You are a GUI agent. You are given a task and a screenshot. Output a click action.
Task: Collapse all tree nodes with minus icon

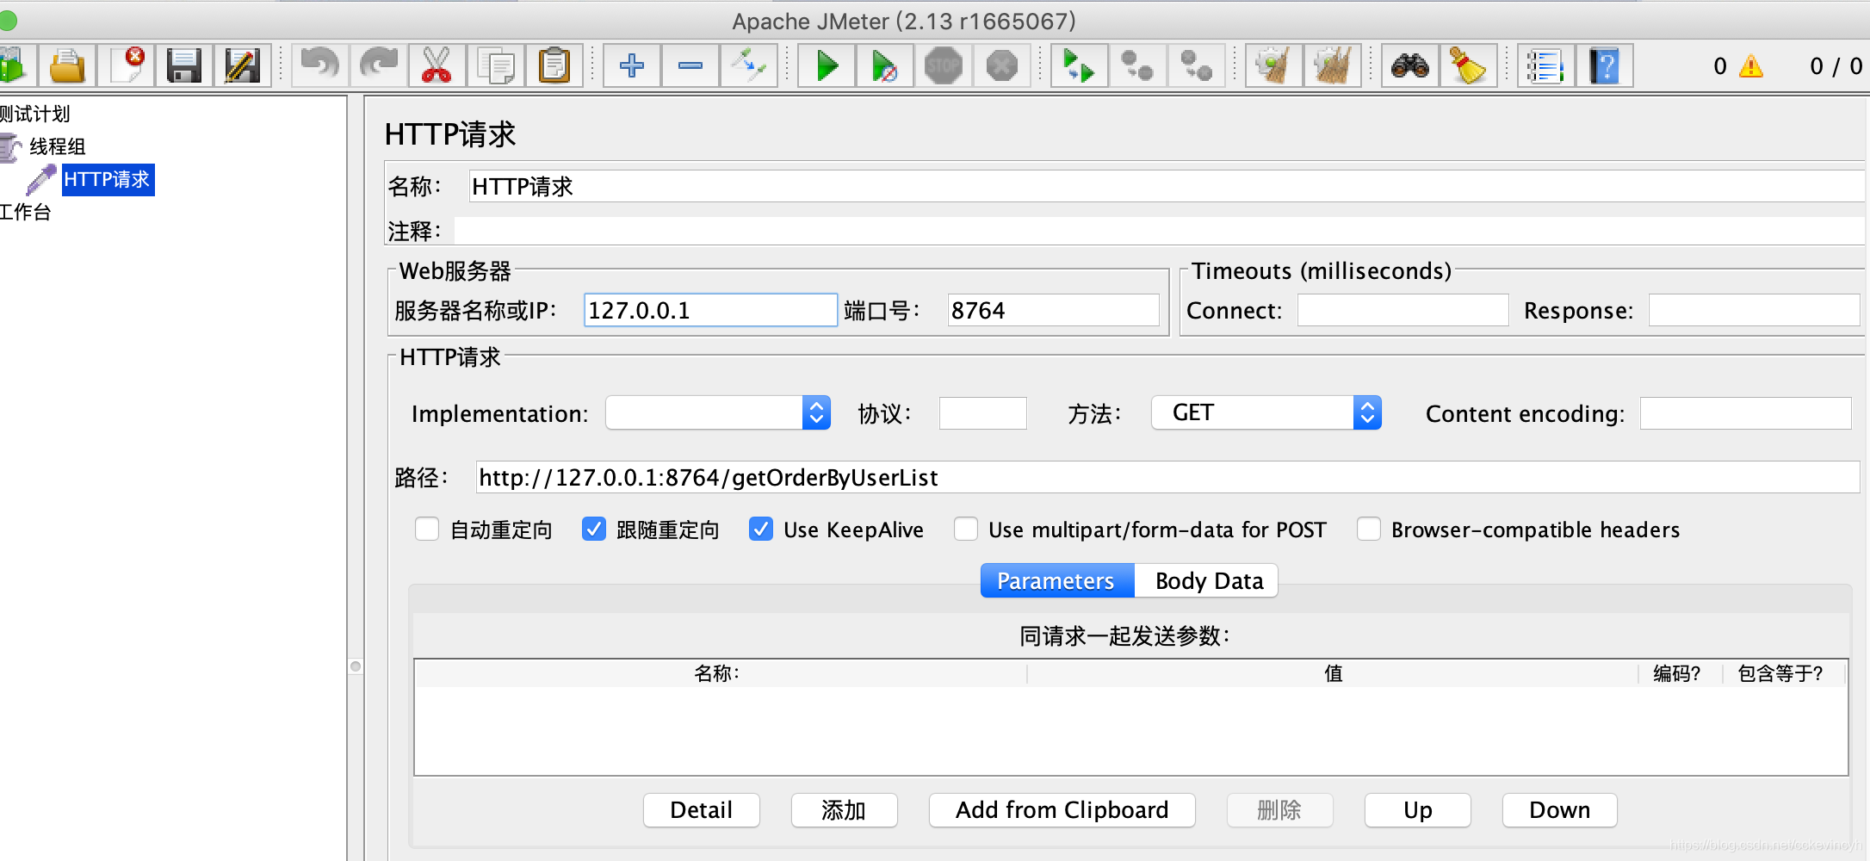[690, 65]
